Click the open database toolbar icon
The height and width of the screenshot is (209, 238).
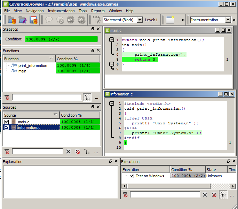(x=11, y=20)
